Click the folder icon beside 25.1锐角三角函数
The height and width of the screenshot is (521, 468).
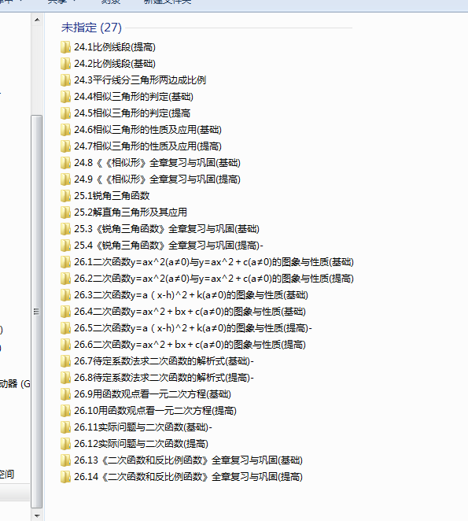65,196
